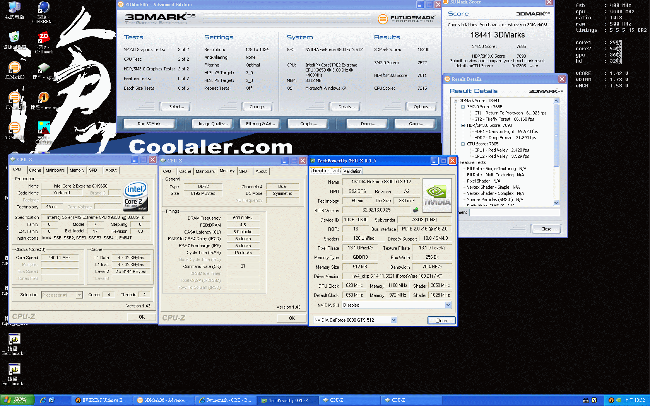The image size is (650, 406).
Task: Click Run 3DMark button
Action: click(x=149, y=124)
